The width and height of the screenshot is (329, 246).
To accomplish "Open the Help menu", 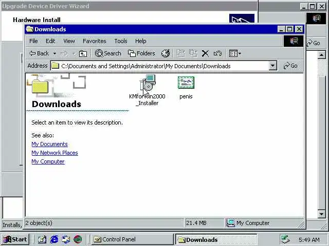I will click(x=140, y=41).
